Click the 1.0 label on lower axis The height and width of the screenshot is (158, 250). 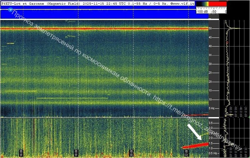coord(211,148)
